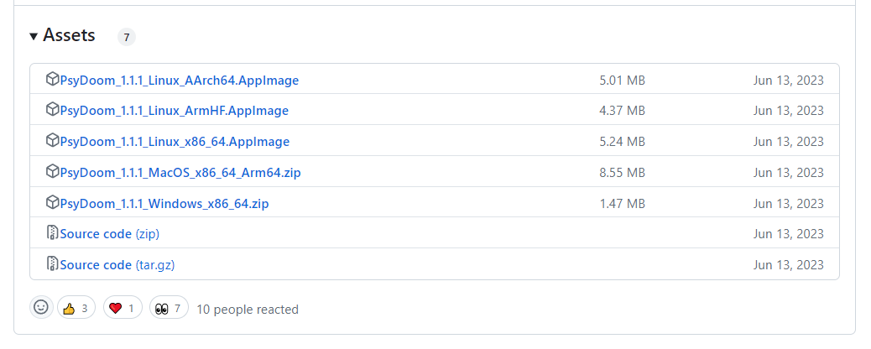871x349 pixels.
Task: Click the Assets count badge showing 7
Action: pos(127,37)
